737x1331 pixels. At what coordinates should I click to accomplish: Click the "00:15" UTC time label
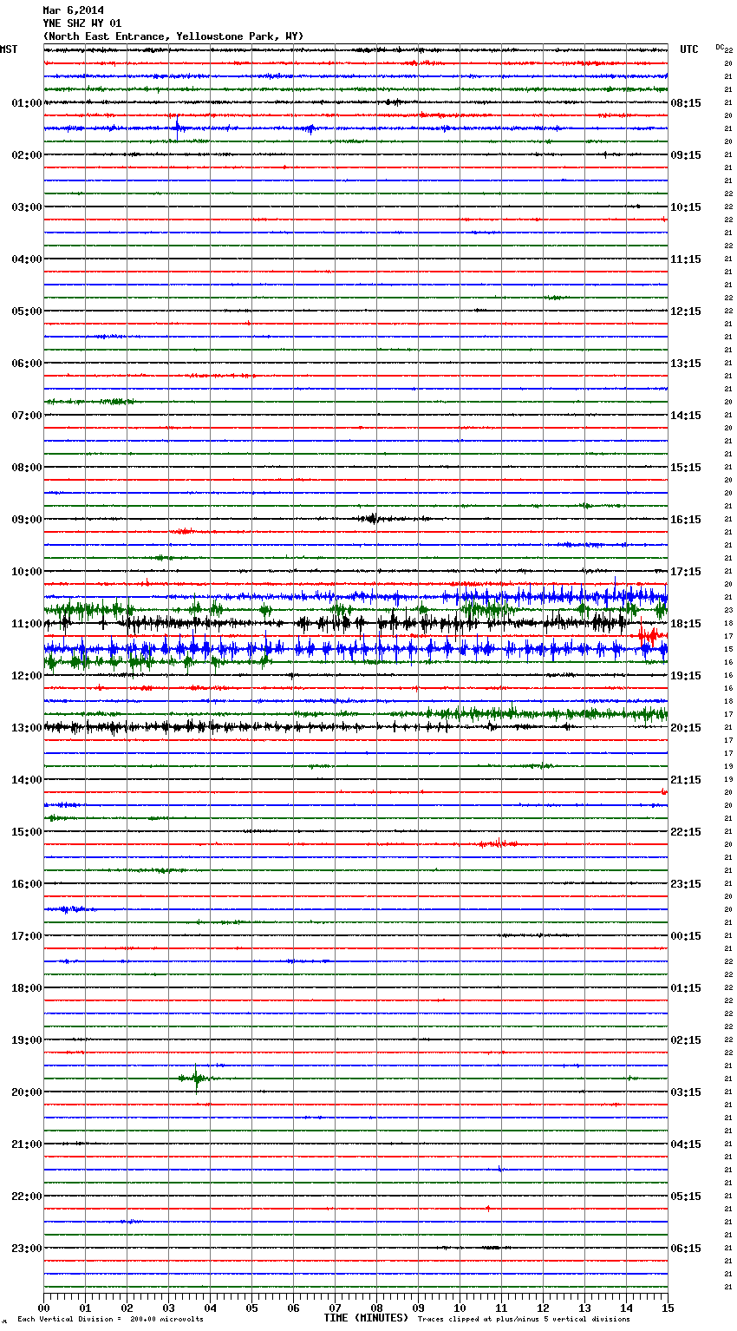click(x=686, y=936)
